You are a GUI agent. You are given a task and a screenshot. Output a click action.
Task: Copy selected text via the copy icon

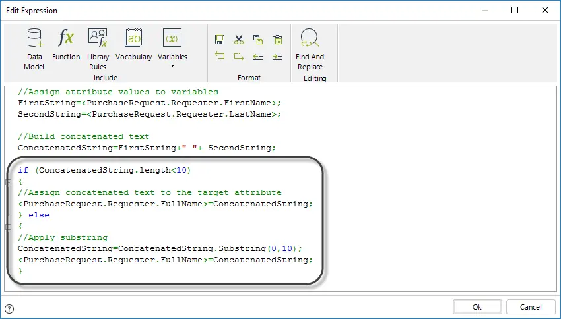pos(258,40)
